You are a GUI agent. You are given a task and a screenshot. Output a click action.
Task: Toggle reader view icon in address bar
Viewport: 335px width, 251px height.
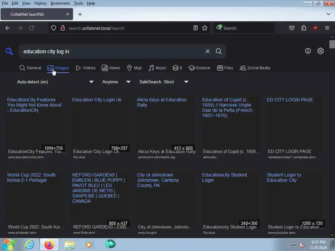(196, 28)
